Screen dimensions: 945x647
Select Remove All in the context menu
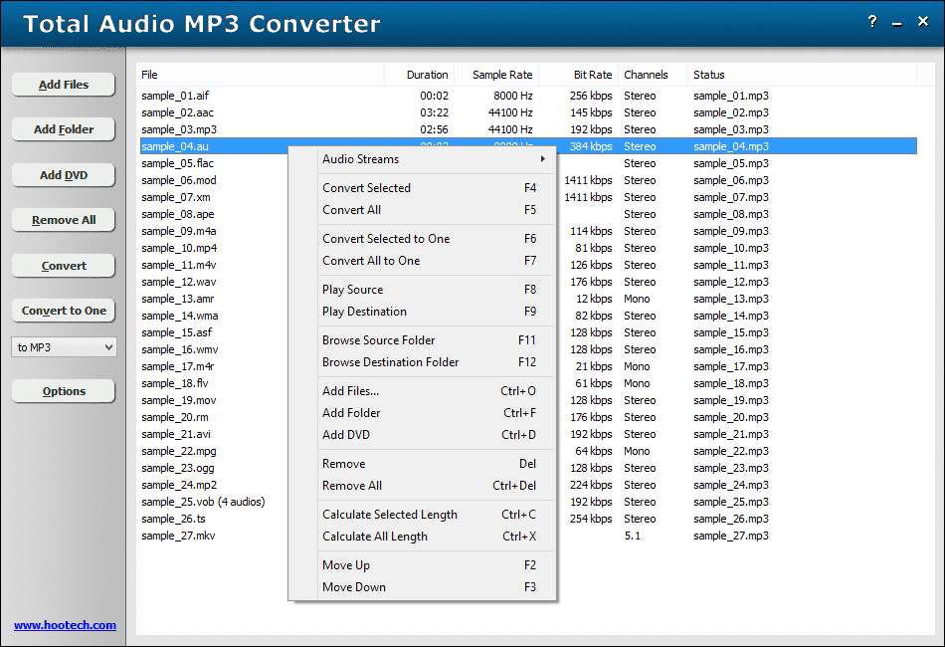click(x=434, y=486)
